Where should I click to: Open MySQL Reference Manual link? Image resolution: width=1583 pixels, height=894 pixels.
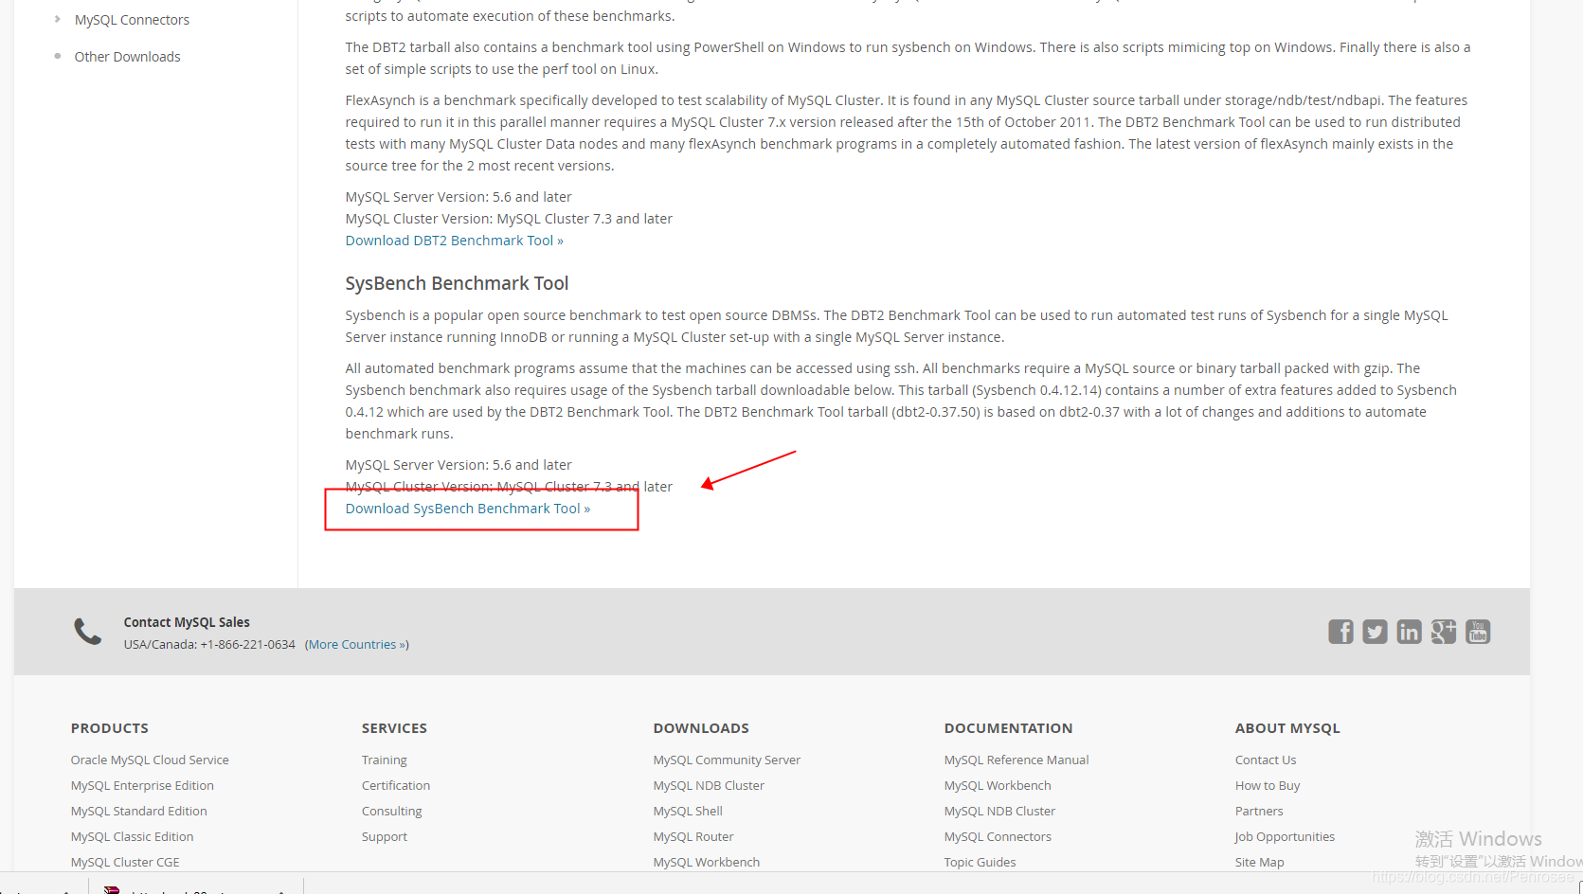click(x=1016, y=760)
